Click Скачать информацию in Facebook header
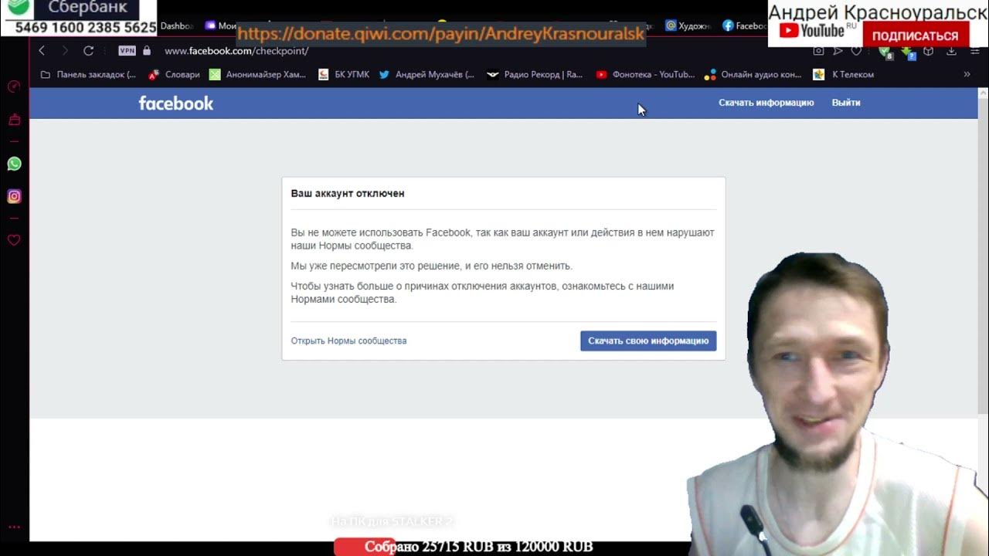This screenshot has height=556, width=989. point(766,103)
